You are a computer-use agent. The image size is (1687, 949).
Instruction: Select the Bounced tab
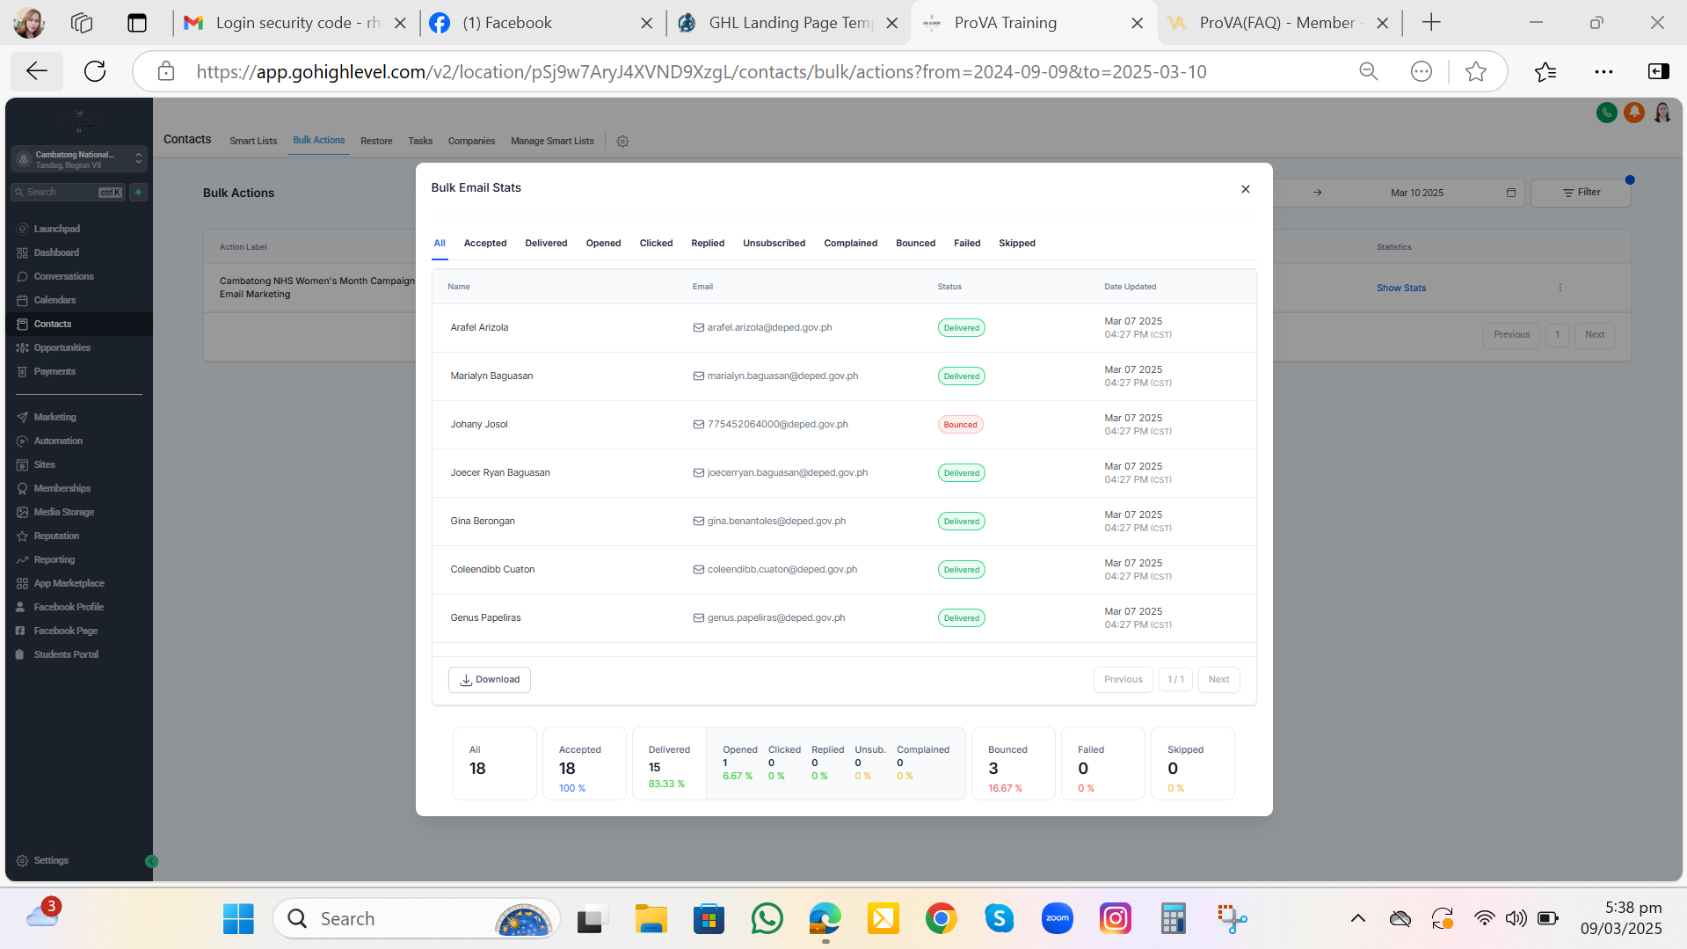(x=915, y=244)
